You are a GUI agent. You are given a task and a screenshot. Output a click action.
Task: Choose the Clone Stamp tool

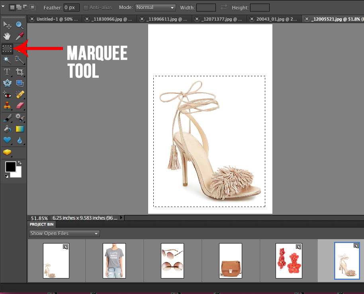7,106
